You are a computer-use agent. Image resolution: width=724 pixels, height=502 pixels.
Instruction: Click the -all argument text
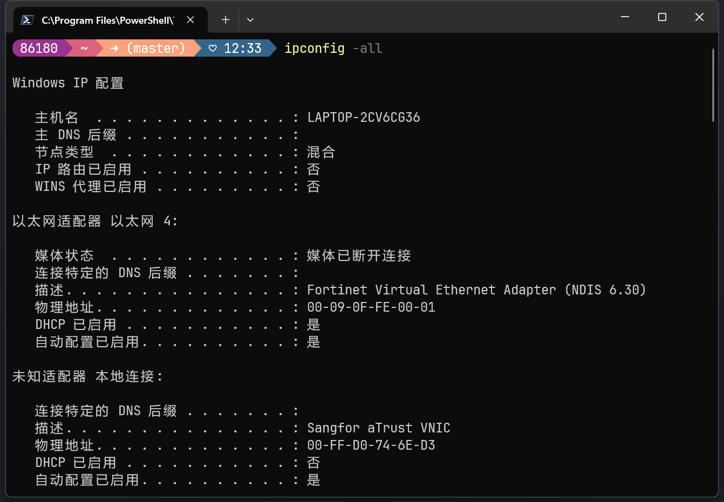pos(368,49)
